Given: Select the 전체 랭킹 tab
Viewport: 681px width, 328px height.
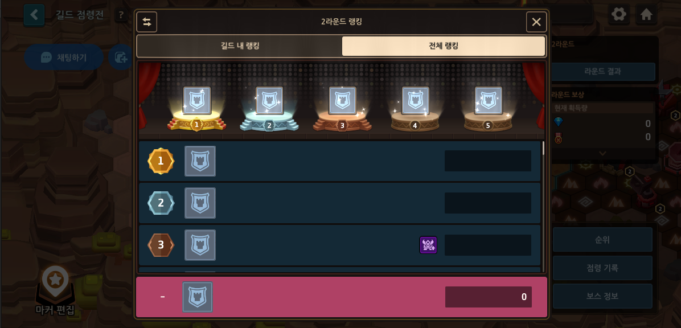Looking at the screenshot, I should pos(444,46).
